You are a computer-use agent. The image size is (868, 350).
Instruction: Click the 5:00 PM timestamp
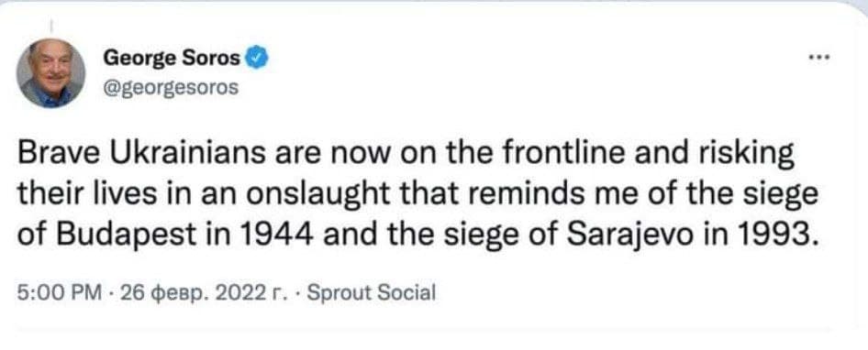(60, 292)
